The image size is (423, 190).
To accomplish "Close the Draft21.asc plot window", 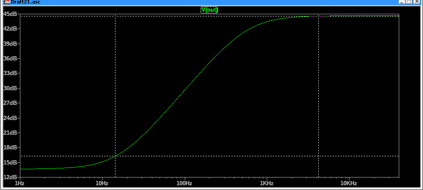I will [x=416, y=2].
